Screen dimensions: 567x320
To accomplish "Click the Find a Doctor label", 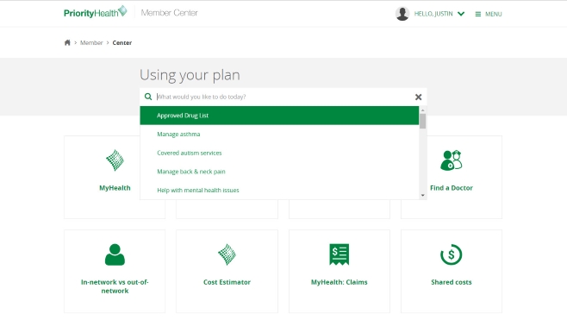I will tap(452, 188).
